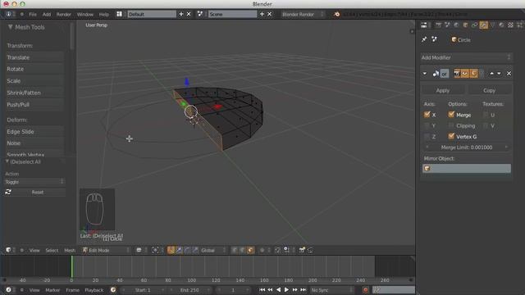Open the Texture properties checker tab
Screen dimensions: 525x295
[x=510, y=25]
